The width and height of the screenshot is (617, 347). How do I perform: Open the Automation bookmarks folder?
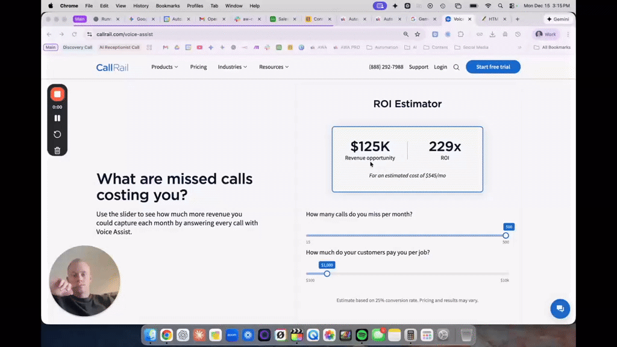click(382, 47)
